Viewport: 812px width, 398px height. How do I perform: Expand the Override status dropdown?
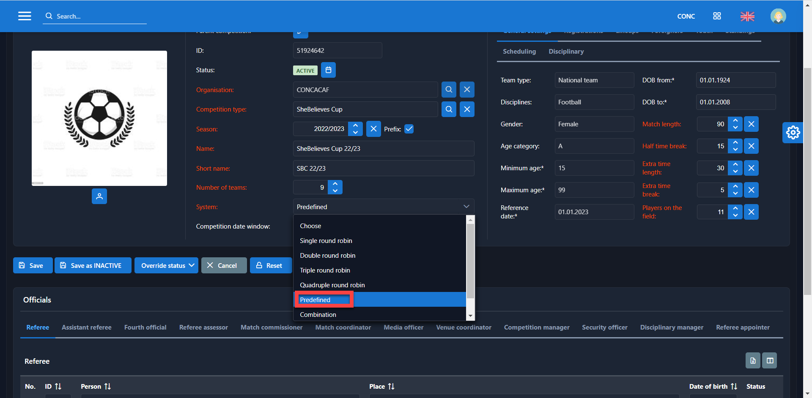[166, 265]
